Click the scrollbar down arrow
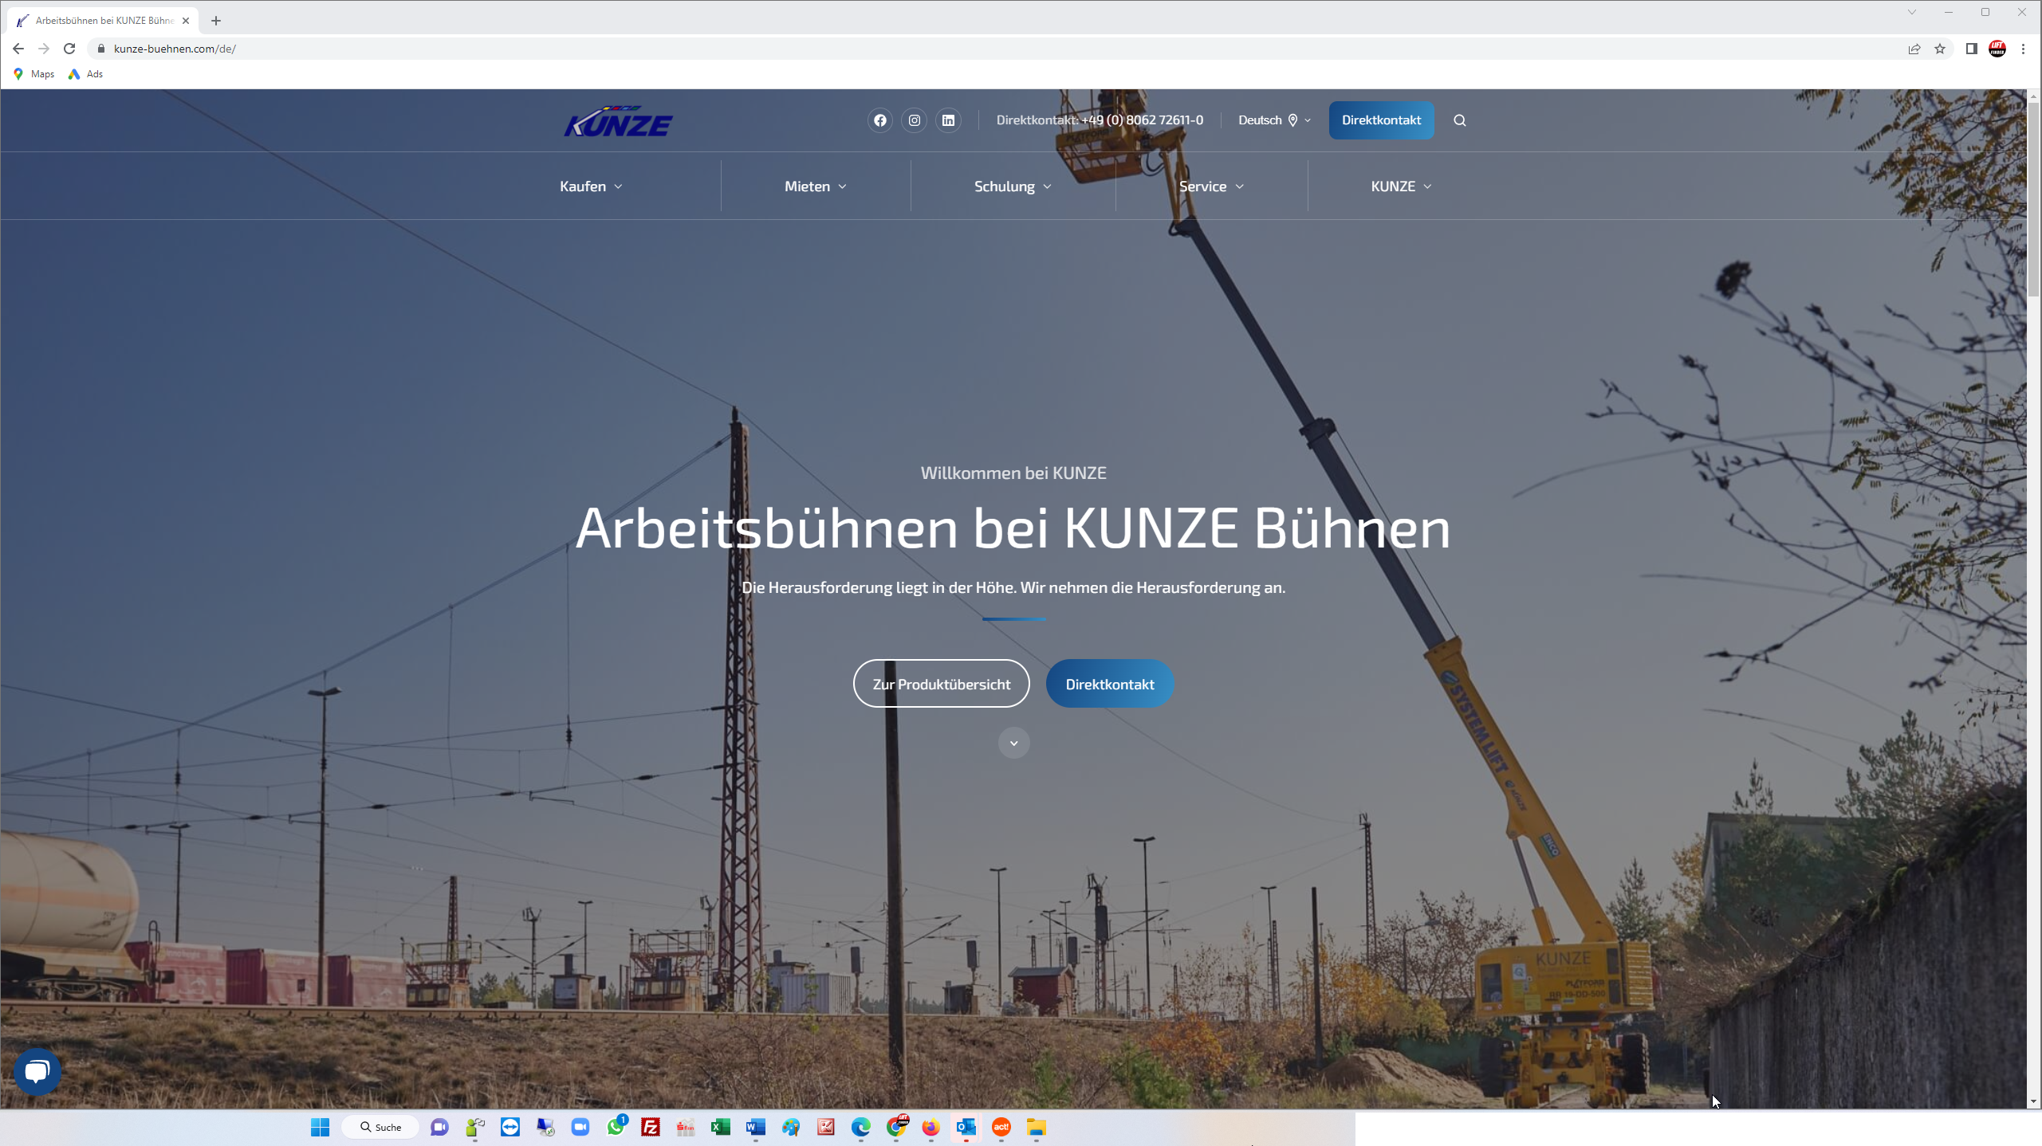This screenshot has width=2042, height=1146. tap(2033, 1101)
